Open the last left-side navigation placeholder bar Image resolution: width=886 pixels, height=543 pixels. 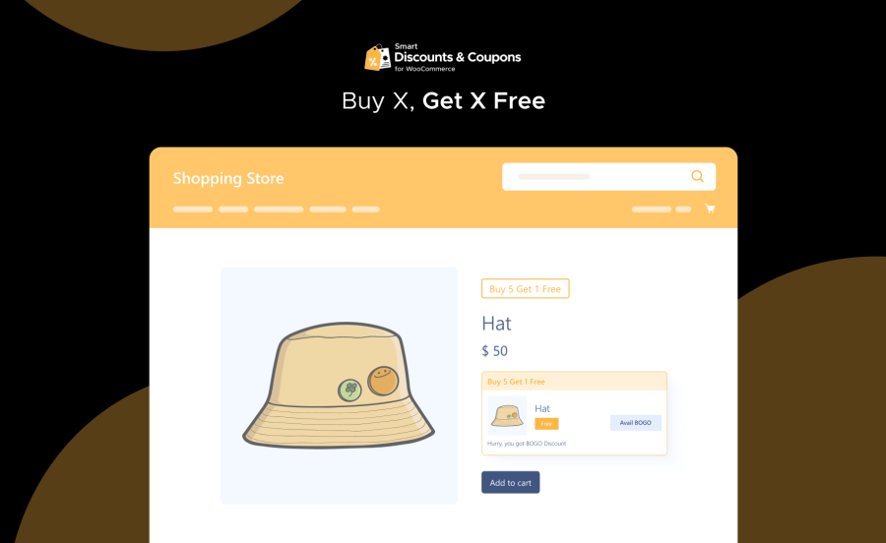click(365, 210)
